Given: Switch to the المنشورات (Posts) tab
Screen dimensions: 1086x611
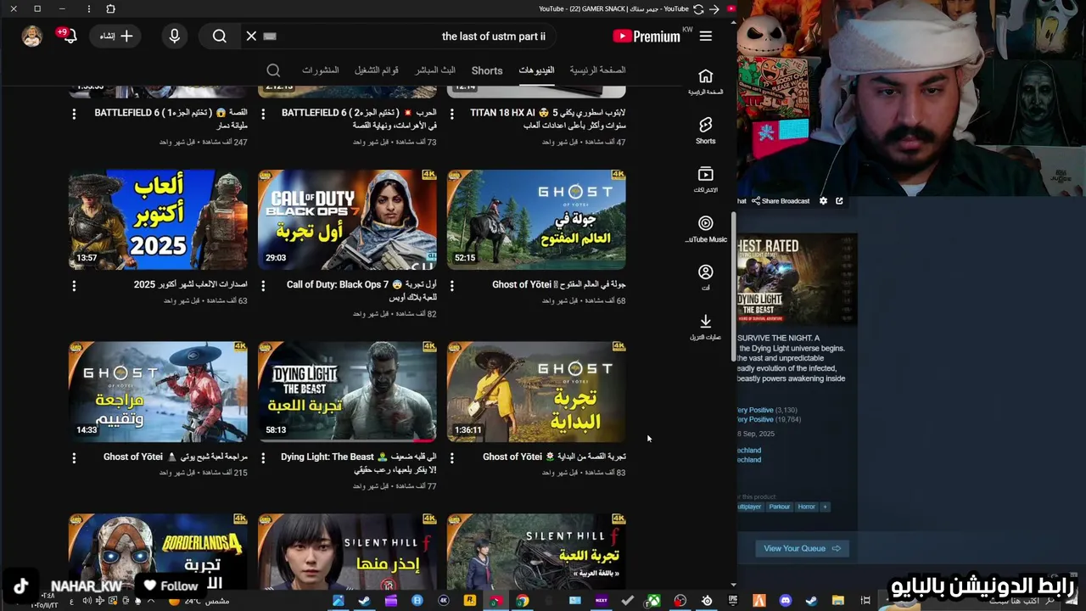Looking at the screenshot, I should [321, 70].
